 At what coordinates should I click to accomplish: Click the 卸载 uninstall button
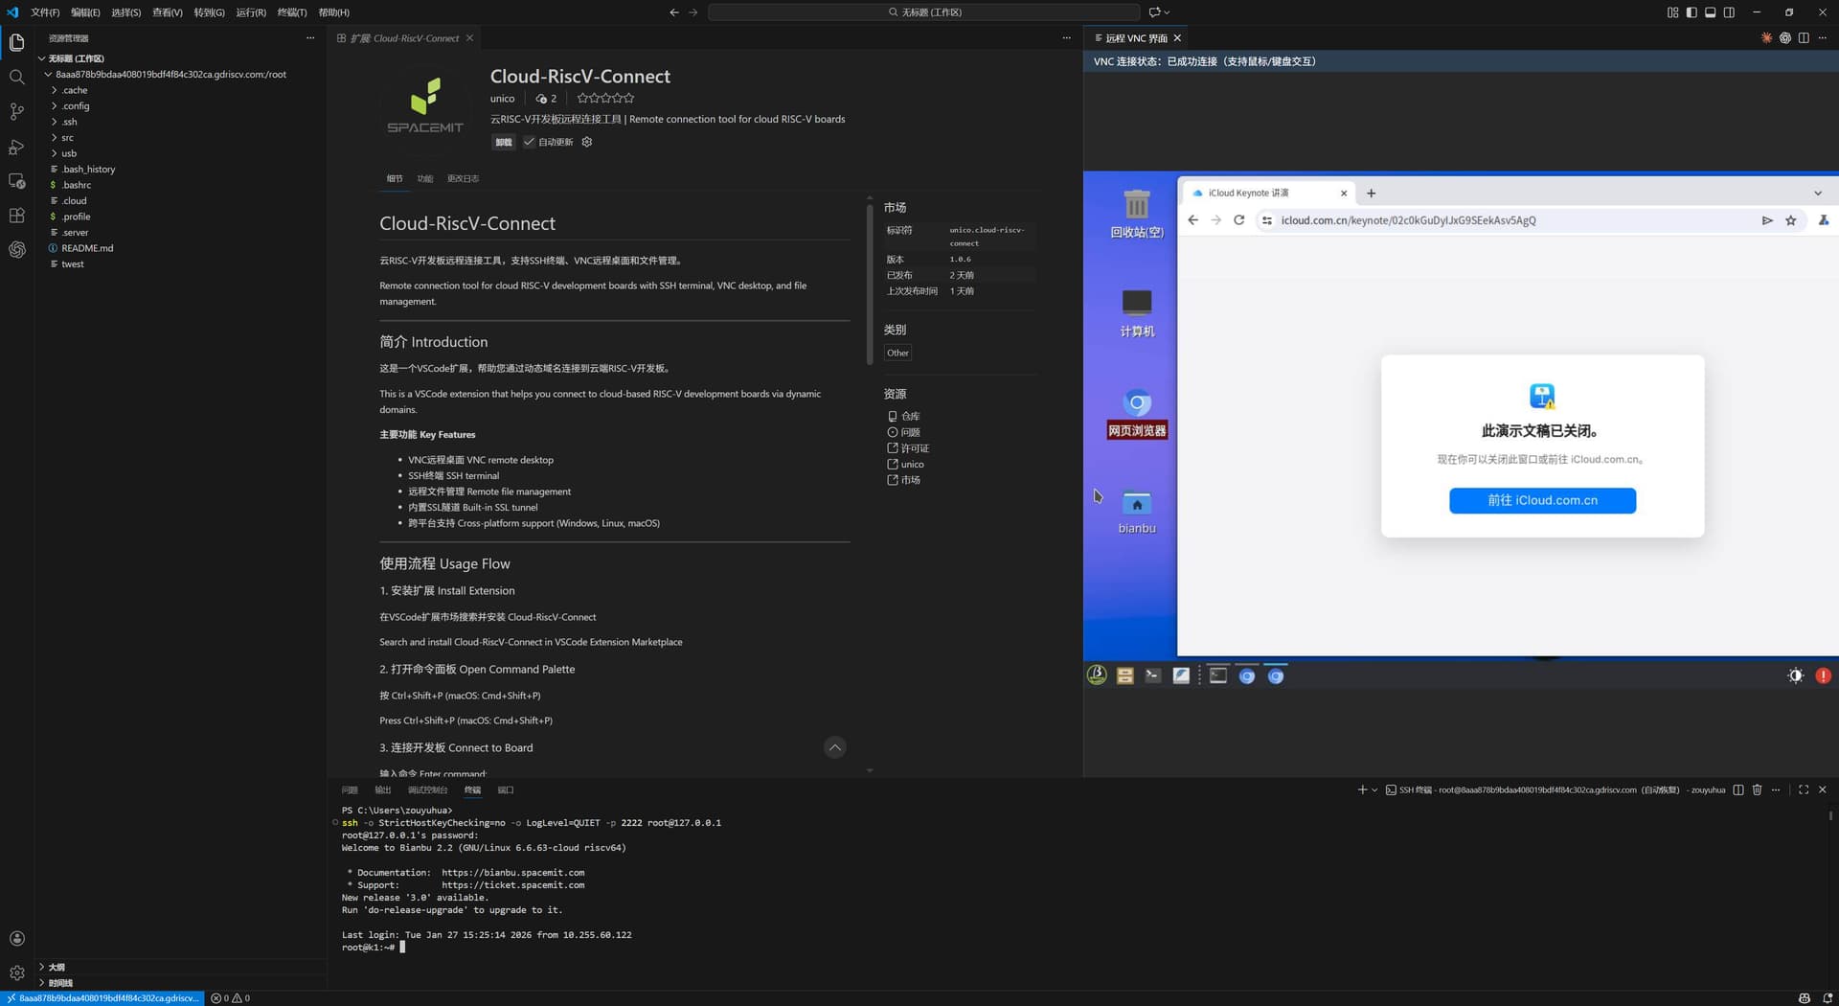[503, 142]
